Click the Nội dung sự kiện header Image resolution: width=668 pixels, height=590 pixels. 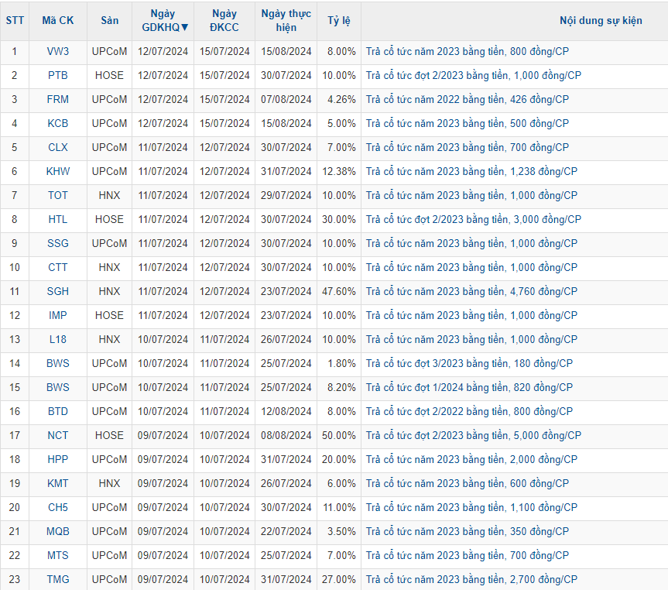click(601, 20)
